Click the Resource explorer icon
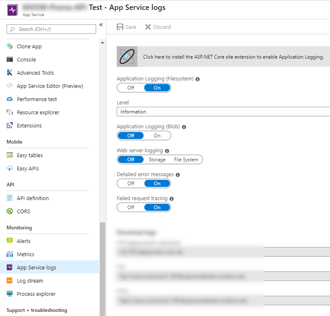 9,112
